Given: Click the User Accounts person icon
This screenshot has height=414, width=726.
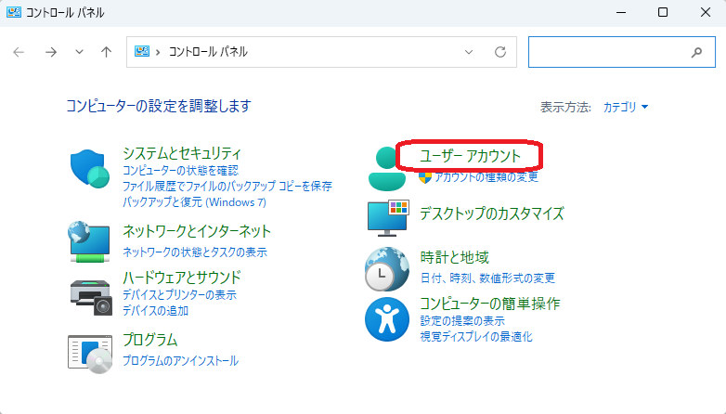Looking at the screenshot, I should tap(387, 167).
